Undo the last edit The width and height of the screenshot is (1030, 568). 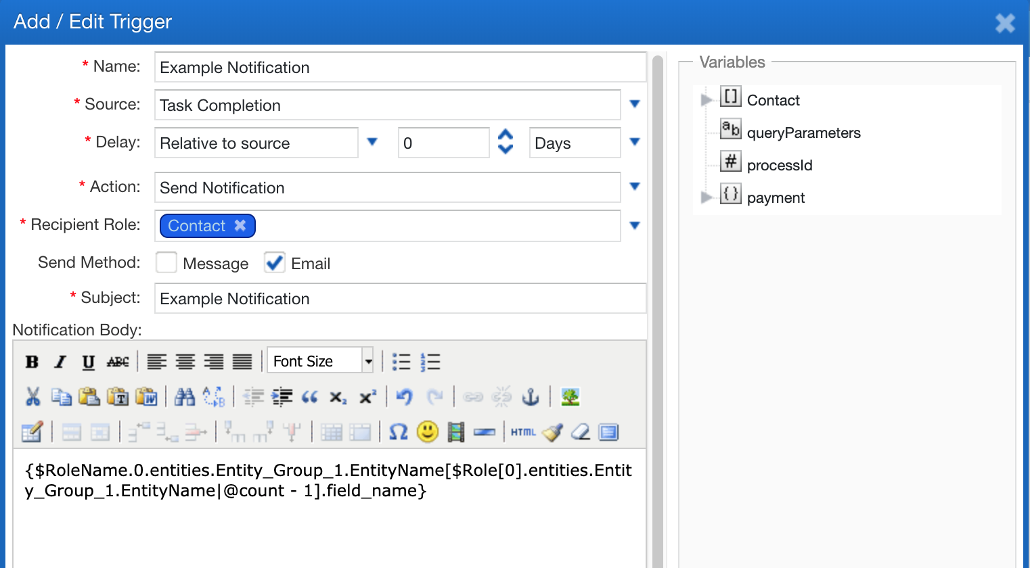click(404, 397)
